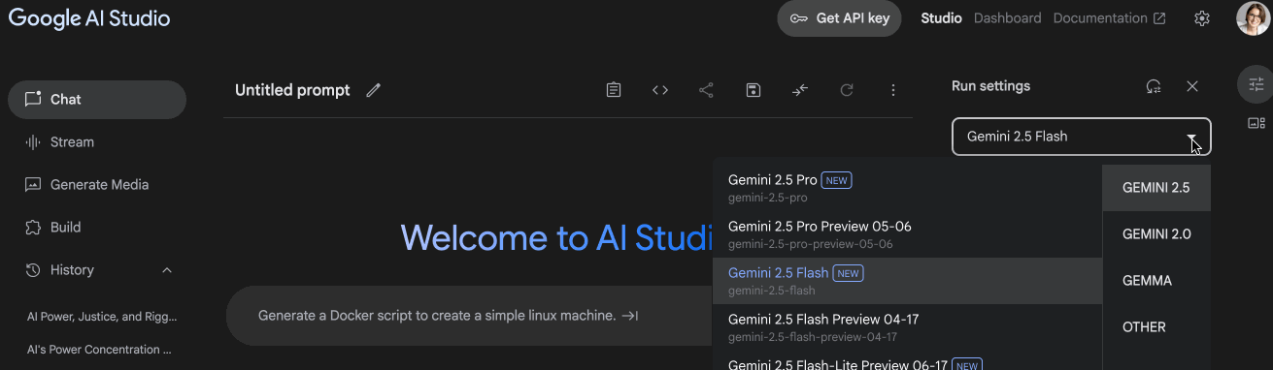Click the share prompt icon
Screen dimensions: 1273x370
click(706, 90)
